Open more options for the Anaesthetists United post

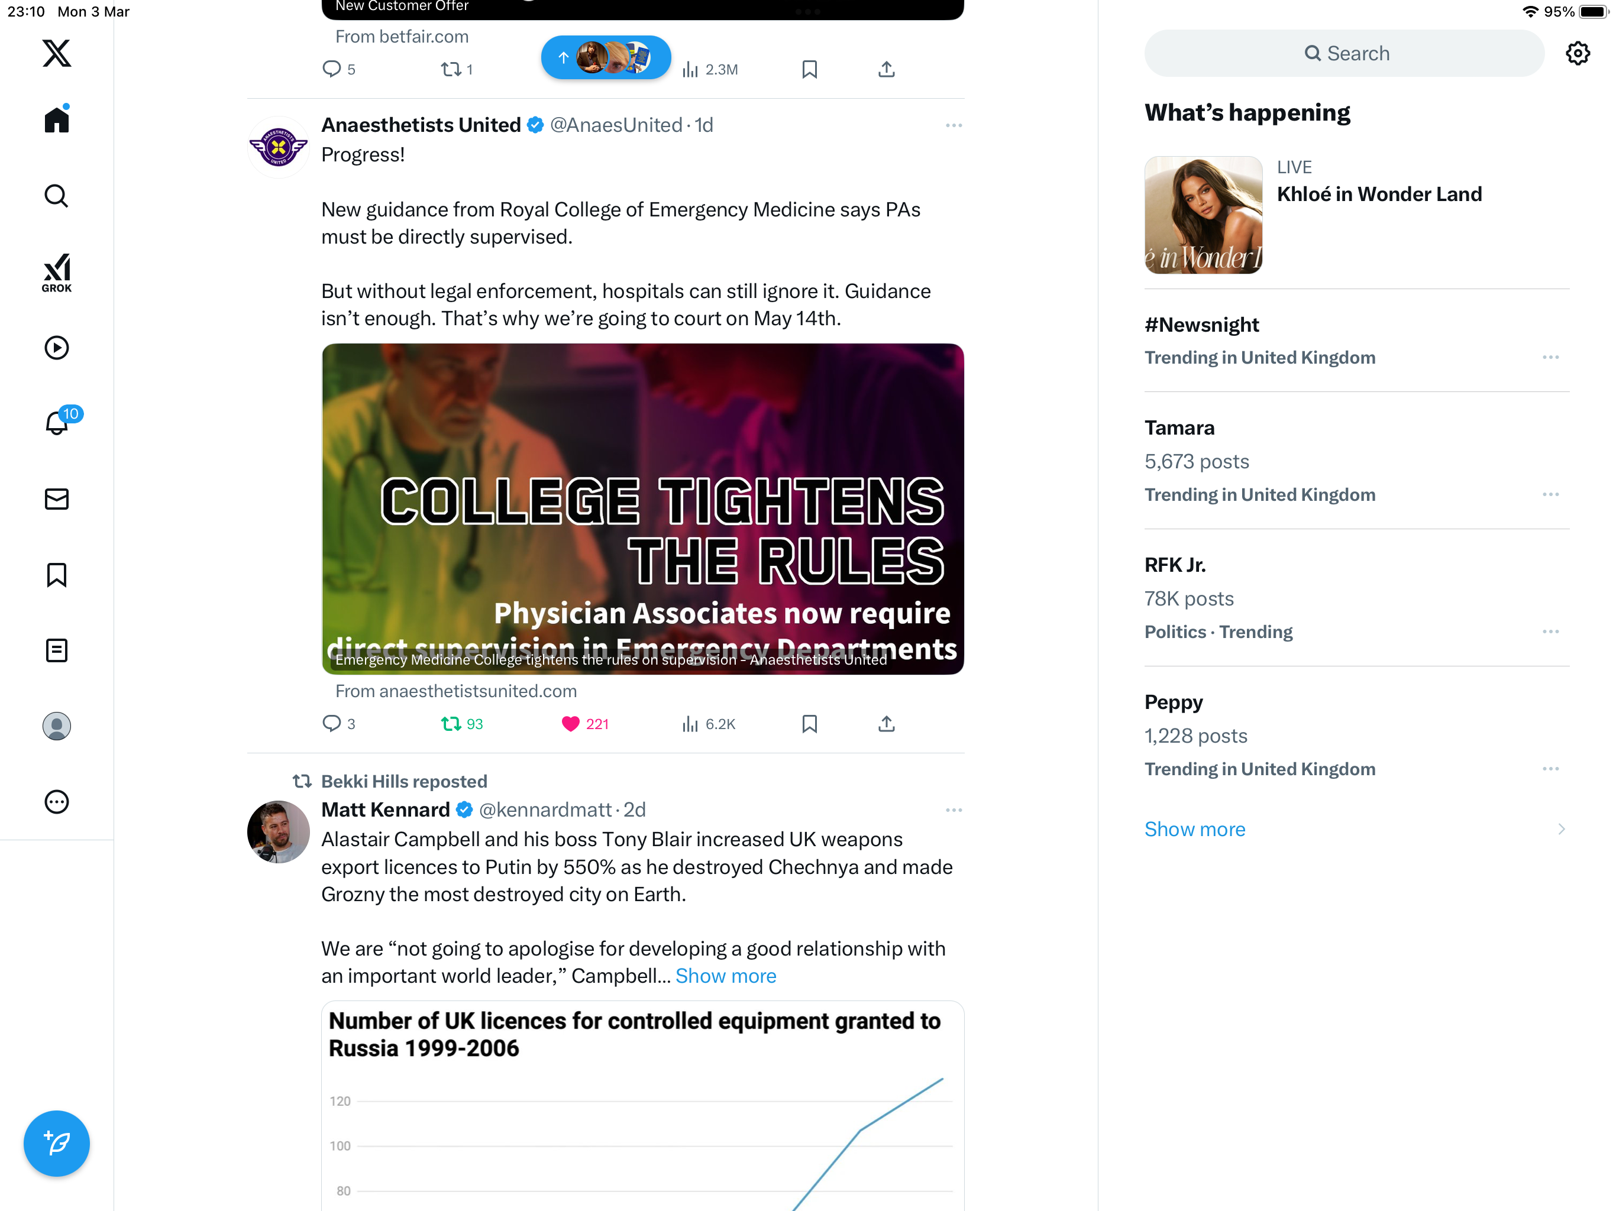(x=954, y=125)
